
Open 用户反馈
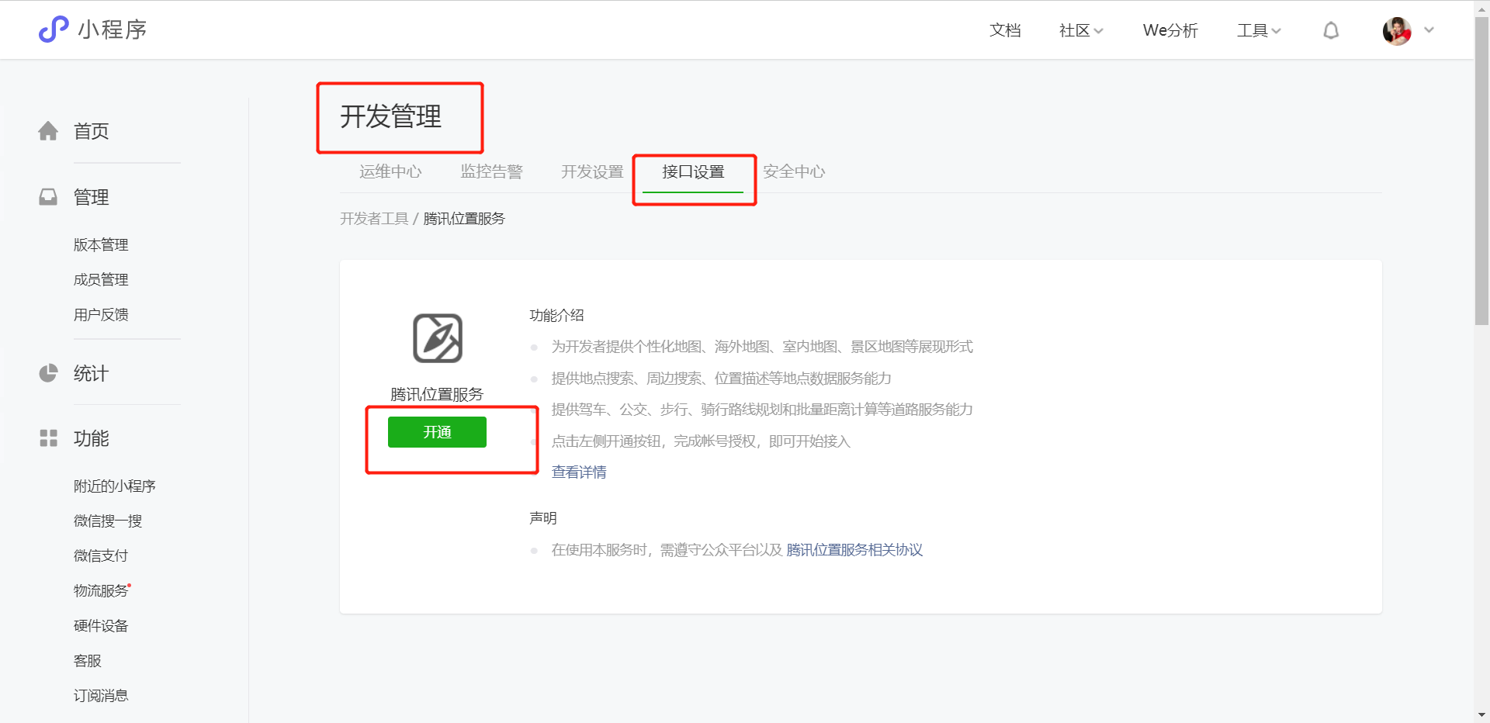click(x=101, y=315)
